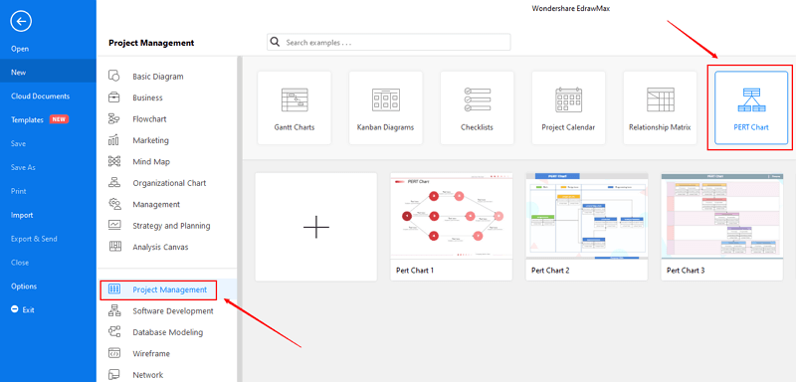This screenshot has width=796, height=382.
Task: Click the search magnifier icon
Action: [x=276, y=42]
